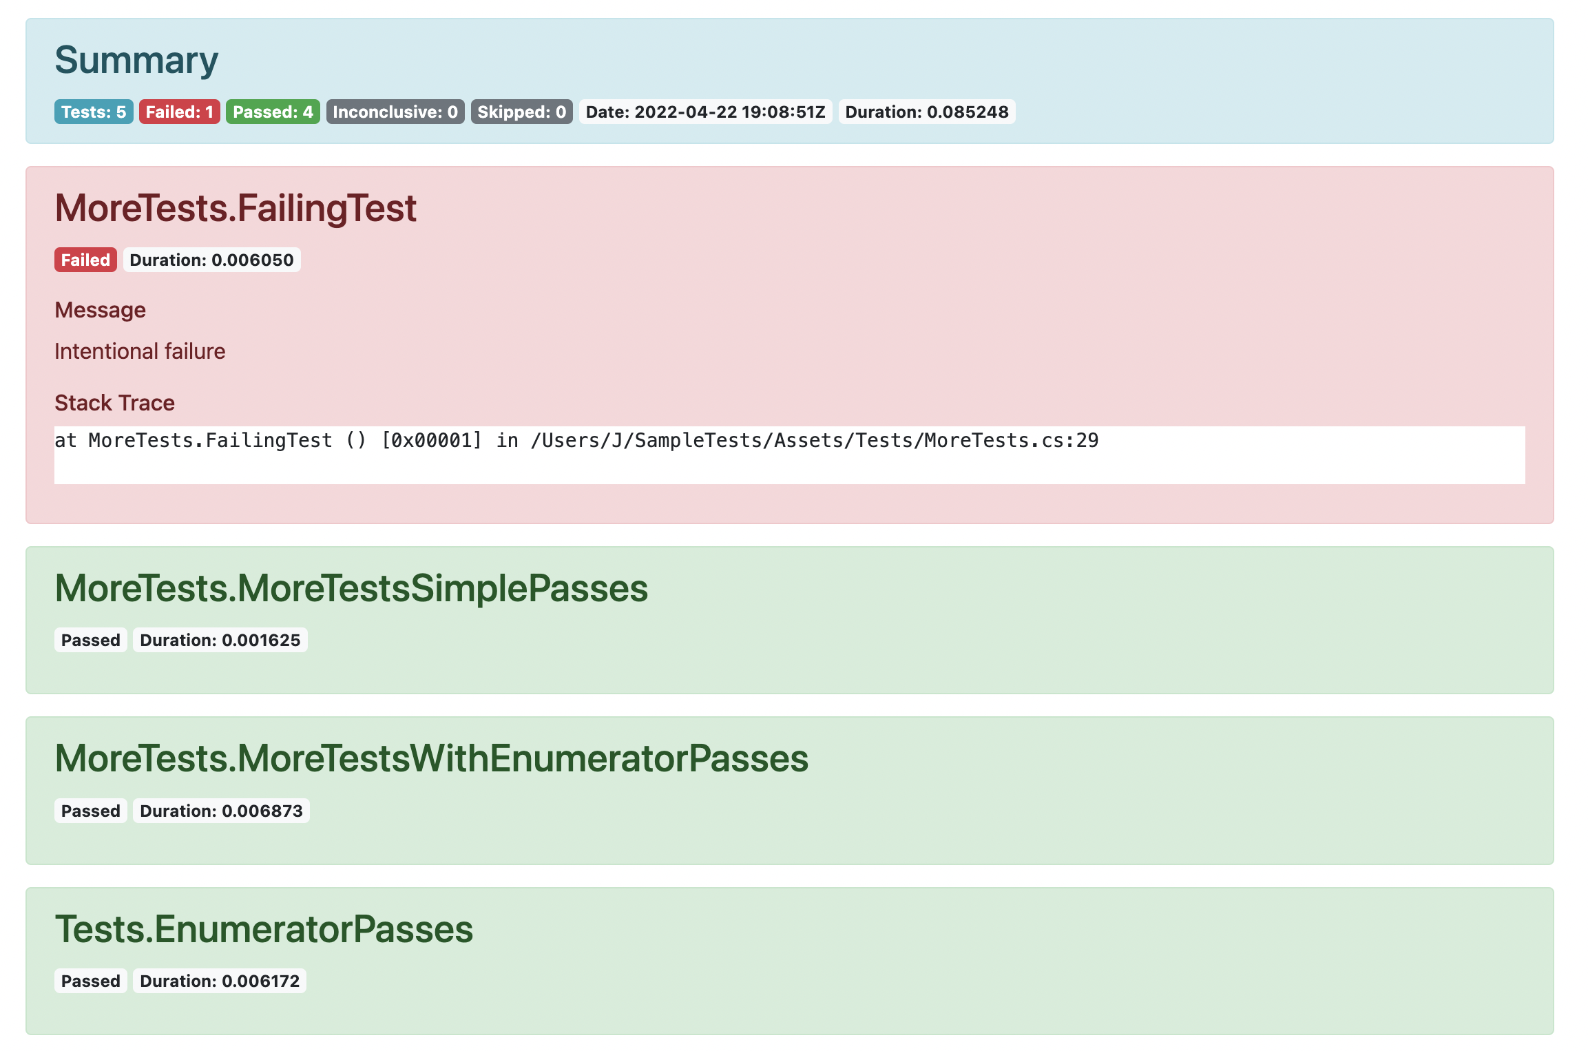Screen dimensions: 1588x1051
Task: Open the MoreTests.MoreTestsWithEnumeratorPasses heading
Action: tap(431, 758)
